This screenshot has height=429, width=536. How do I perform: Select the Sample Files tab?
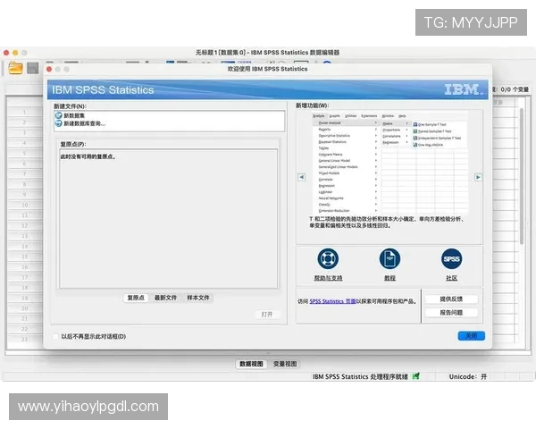tap(198, 298)
